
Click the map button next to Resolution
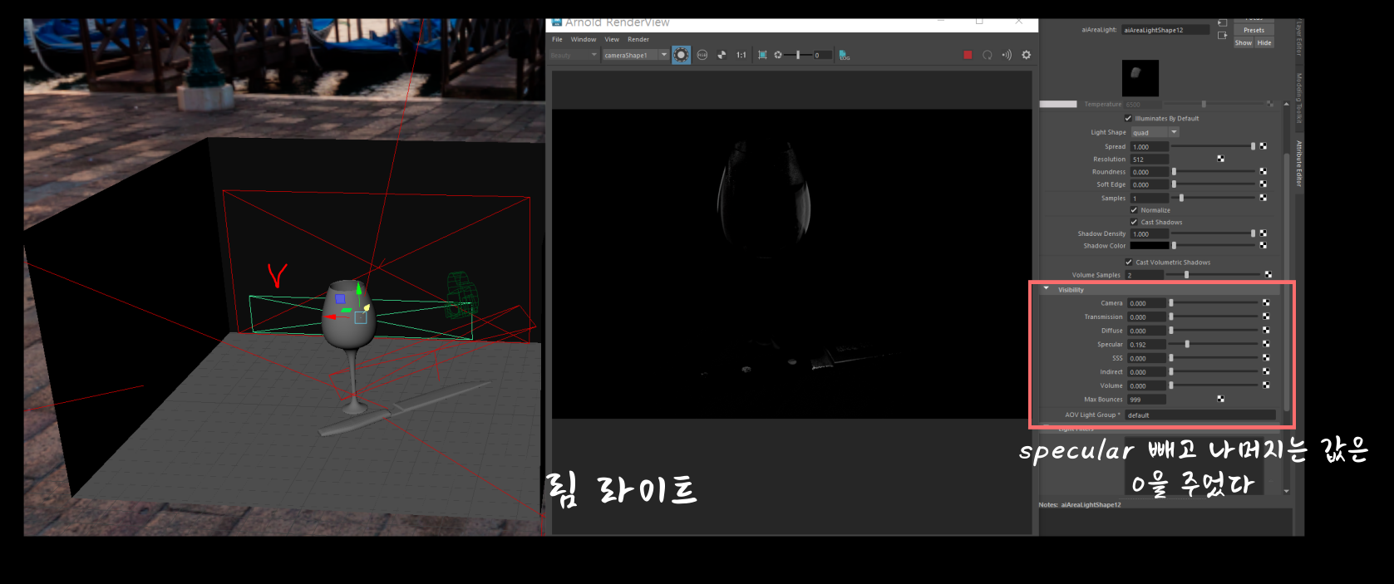point(1221,159)
